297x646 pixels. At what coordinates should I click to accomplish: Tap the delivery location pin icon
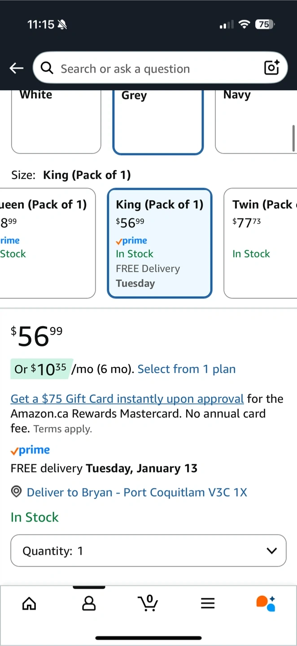pyautogui.click(x=17, y=492)
